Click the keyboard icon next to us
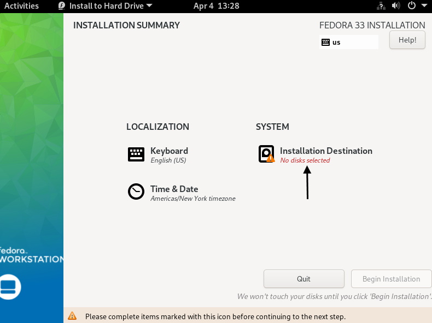 tap(326, 42)
